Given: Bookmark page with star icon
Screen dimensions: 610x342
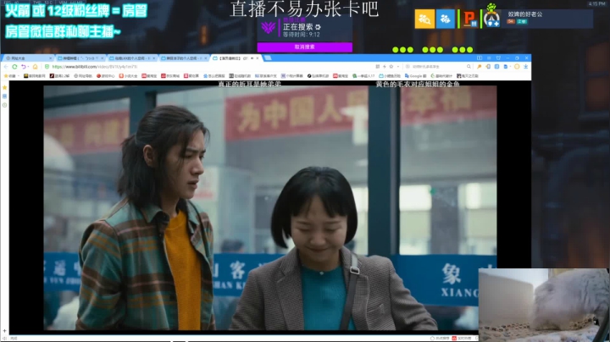Looking at the screenshot, I should click(391, 67).
